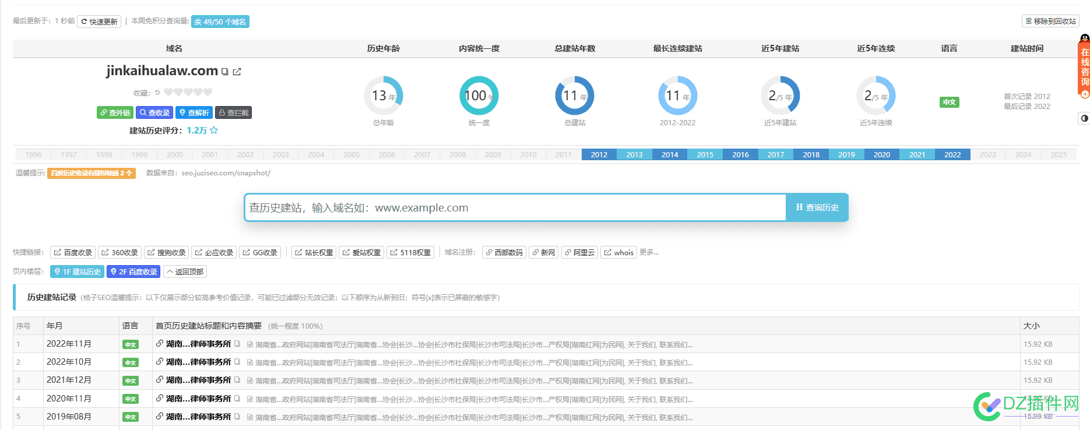Open the 爱站权重 quick link

[361, 252]
